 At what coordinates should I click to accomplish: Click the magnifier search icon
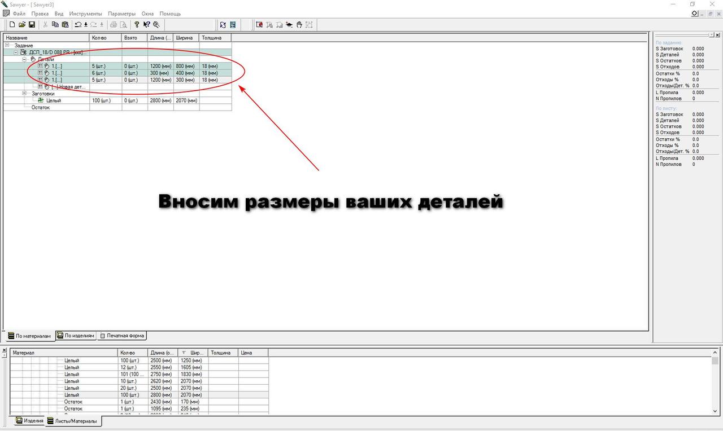[x=156, y=25]
